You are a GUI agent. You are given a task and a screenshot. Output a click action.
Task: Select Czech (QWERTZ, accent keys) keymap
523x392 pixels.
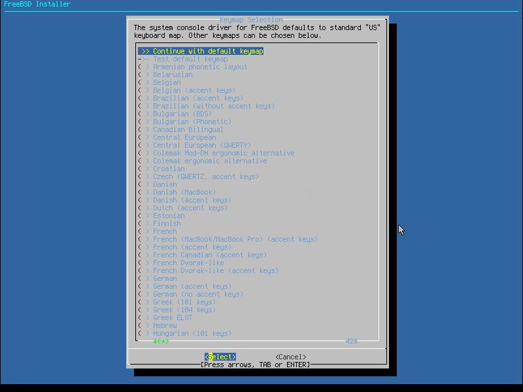click(199, 176)
